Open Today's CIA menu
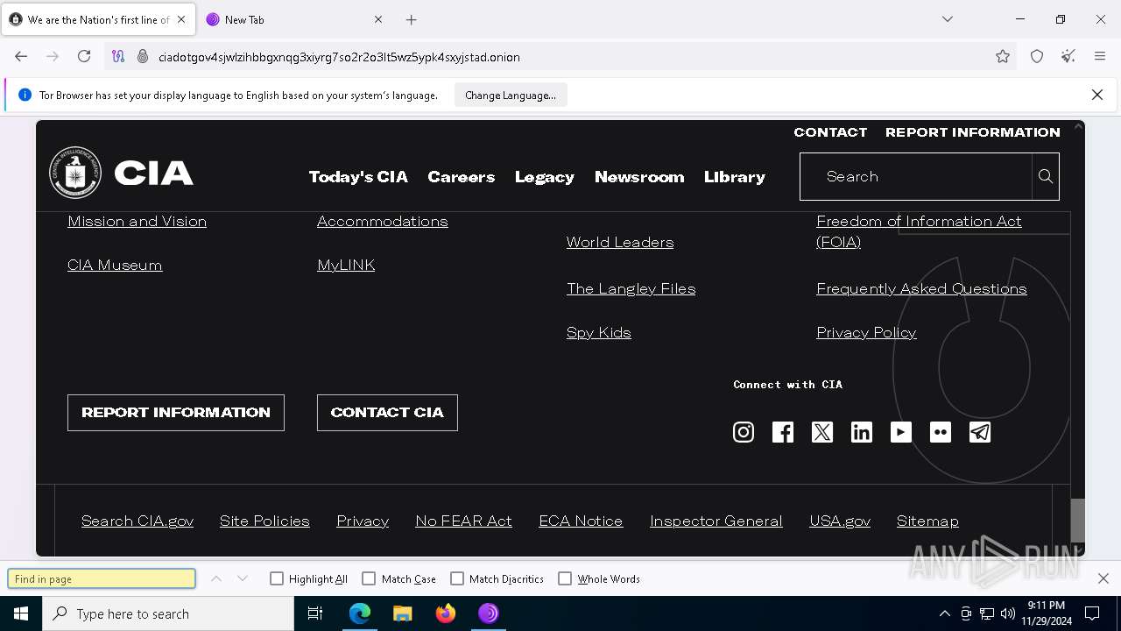The height and width of the screenshot is (631, 1121). click(358, 177)
